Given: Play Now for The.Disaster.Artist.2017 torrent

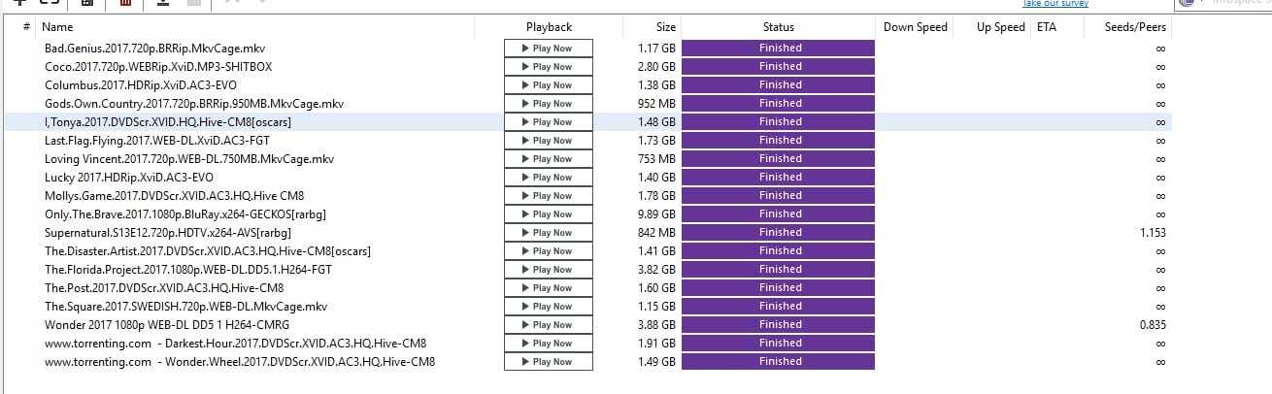Looking at the screenshot, I should 549,250.
